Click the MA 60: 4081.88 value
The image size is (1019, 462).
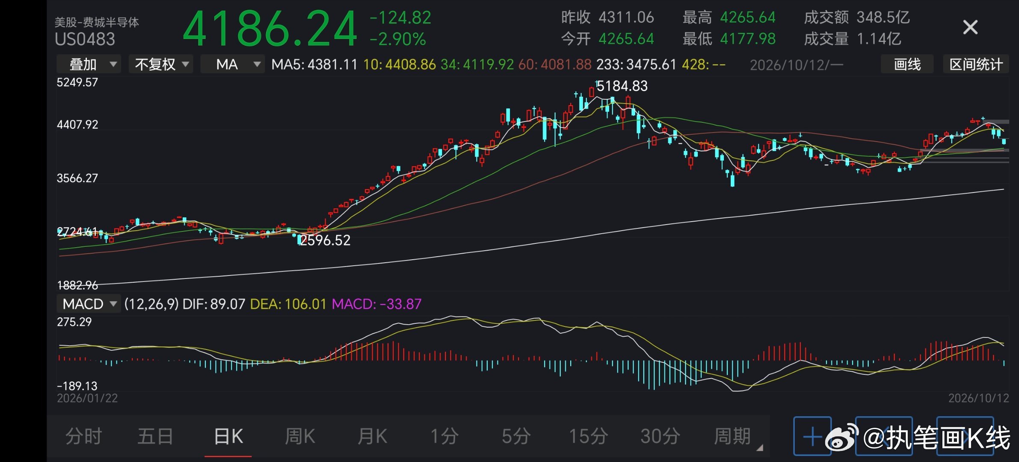(x=555, y=65)
